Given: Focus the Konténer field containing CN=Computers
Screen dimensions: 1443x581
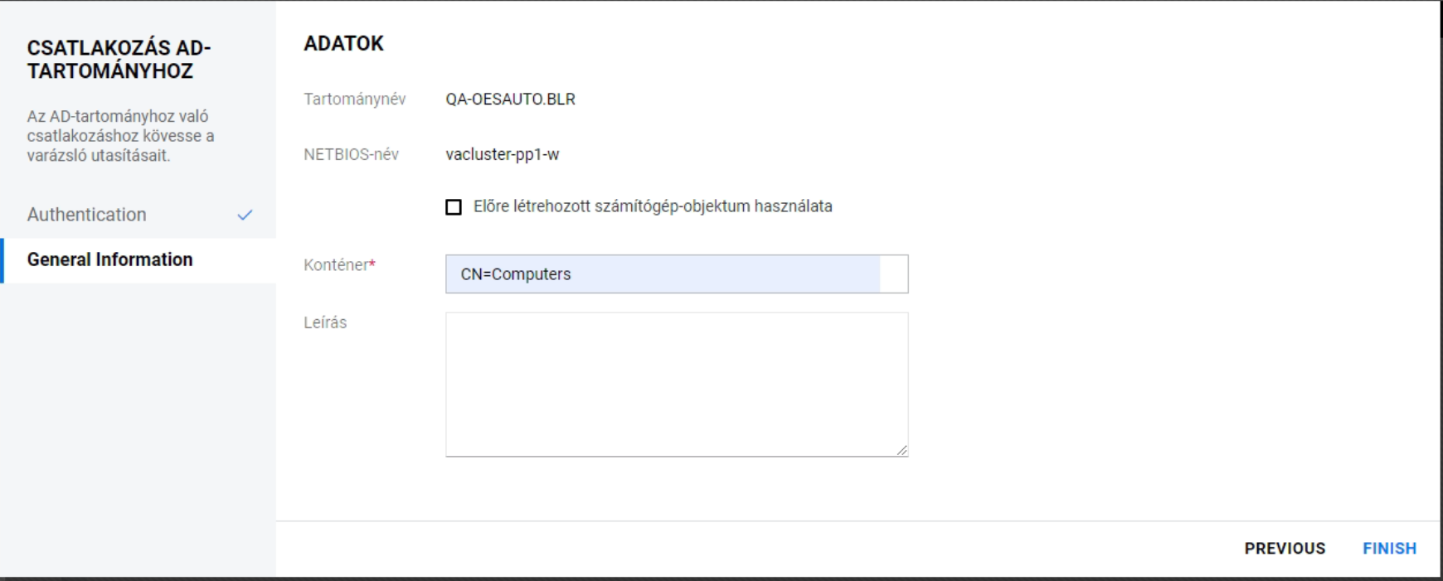Looking at the screenshot, I should [x=663, y=274].
